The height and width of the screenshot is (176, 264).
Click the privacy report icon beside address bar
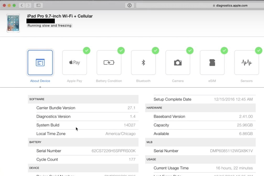(129, 5)
